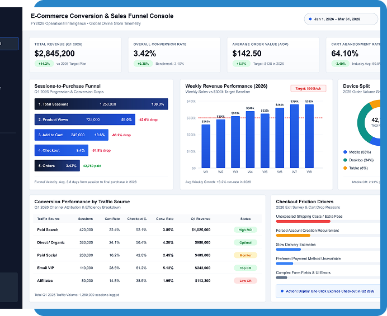Click the Monitor status badge

pyautogui.click(x=246, y=255)
